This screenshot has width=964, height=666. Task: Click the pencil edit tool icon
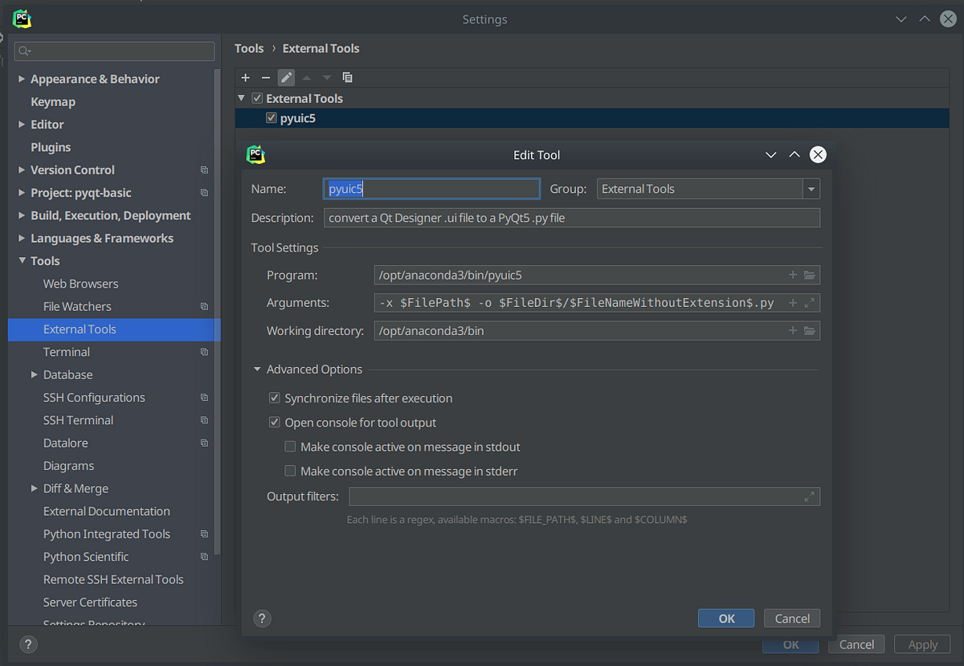[x=286, y=77]
